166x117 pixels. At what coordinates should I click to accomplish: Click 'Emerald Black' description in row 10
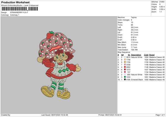click(x=137, y=80)
